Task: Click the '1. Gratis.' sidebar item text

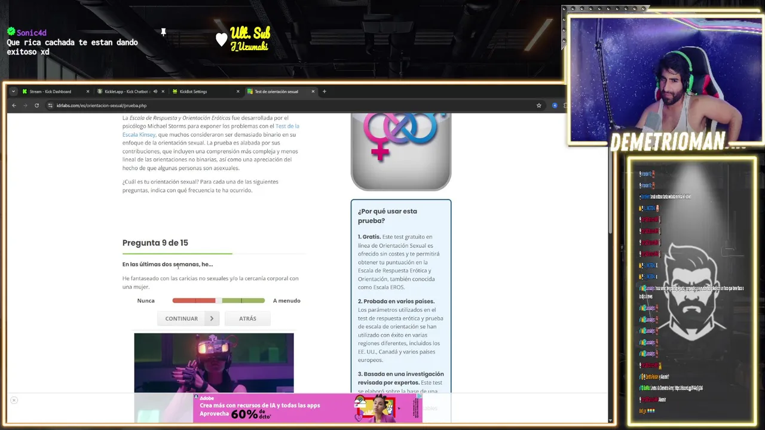Action: click(369, 236)
